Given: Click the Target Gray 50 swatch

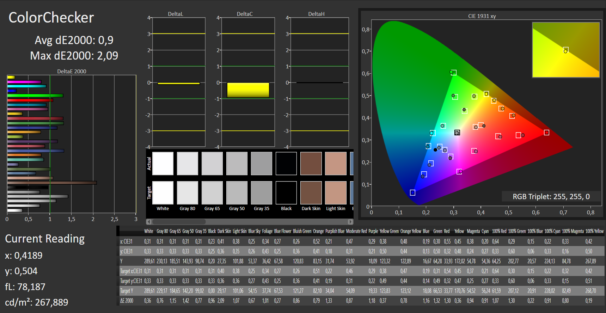Looking at the screenshot, I should [x=237, y=193].
